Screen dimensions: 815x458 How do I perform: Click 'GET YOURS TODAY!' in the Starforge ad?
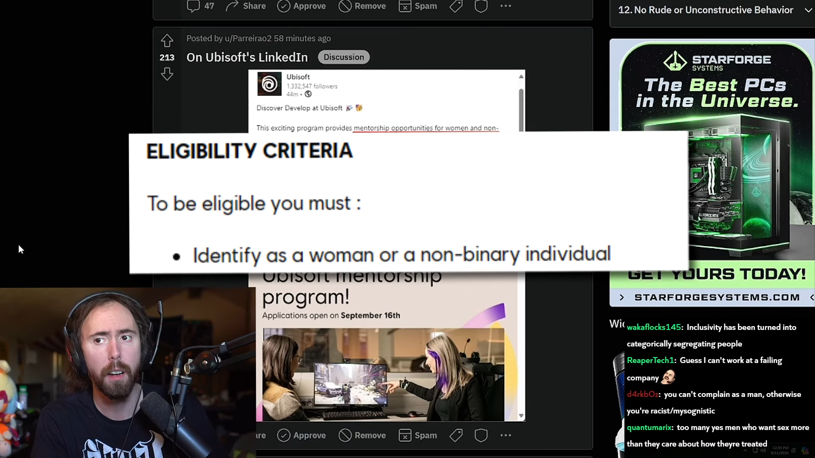(717, 274)
